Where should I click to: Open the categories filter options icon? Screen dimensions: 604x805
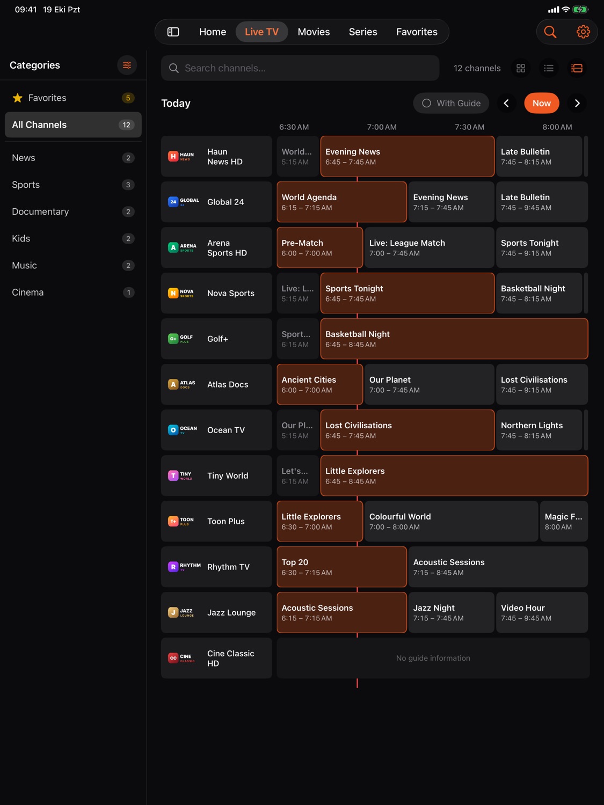pyautogui.click(x=127, y=65)
